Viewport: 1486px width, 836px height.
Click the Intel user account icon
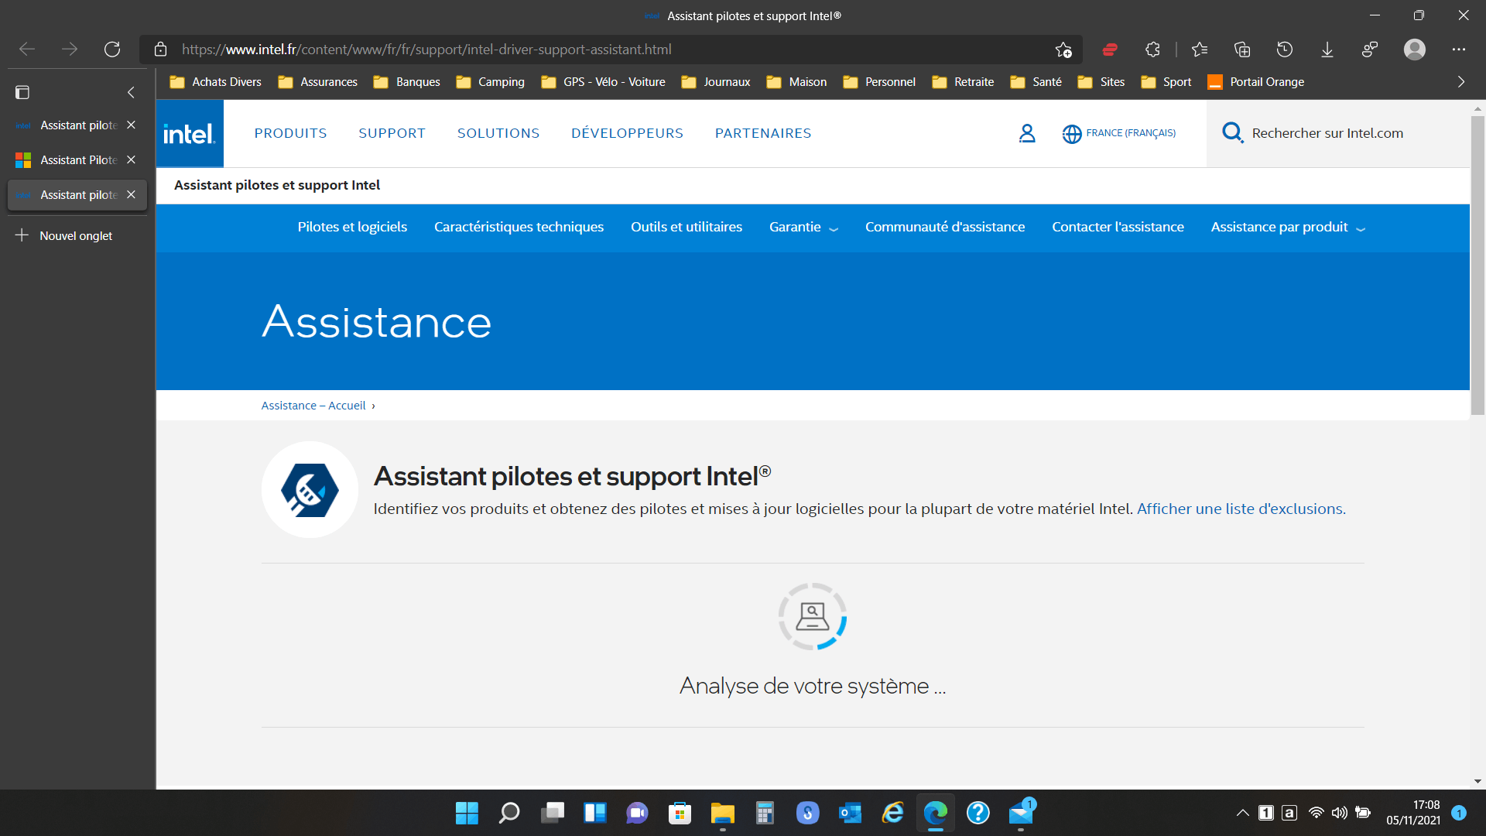coord(1027,133)
